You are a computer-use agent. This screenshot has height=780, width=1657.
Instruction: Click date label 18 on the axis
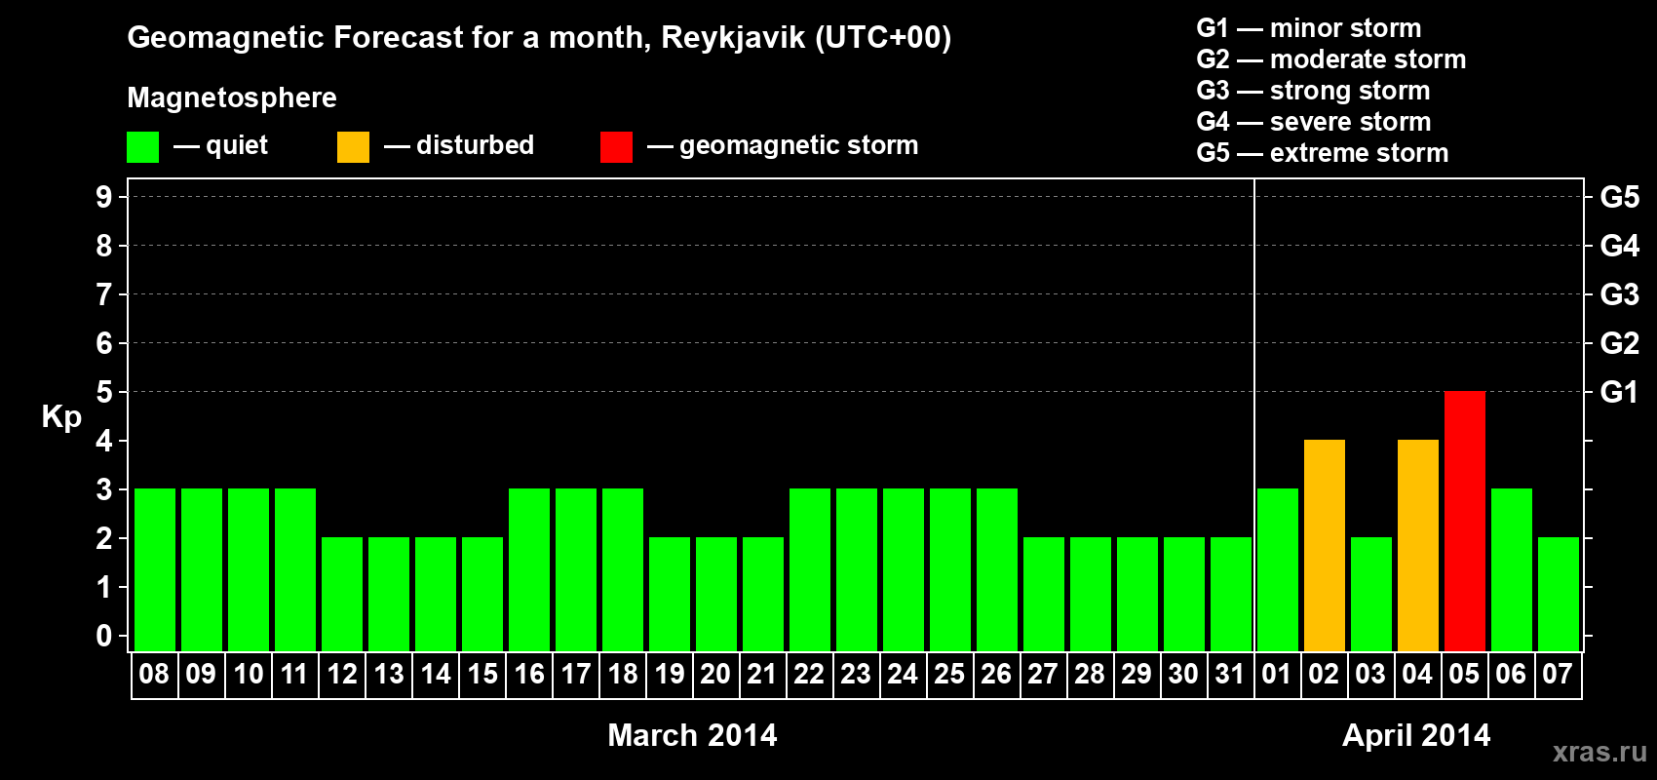coord(623,674)
